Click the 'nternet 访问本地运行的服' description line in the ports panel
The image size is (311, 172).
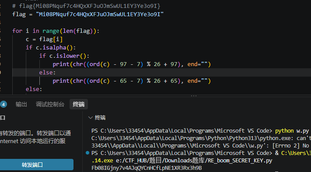pos(33,141)
